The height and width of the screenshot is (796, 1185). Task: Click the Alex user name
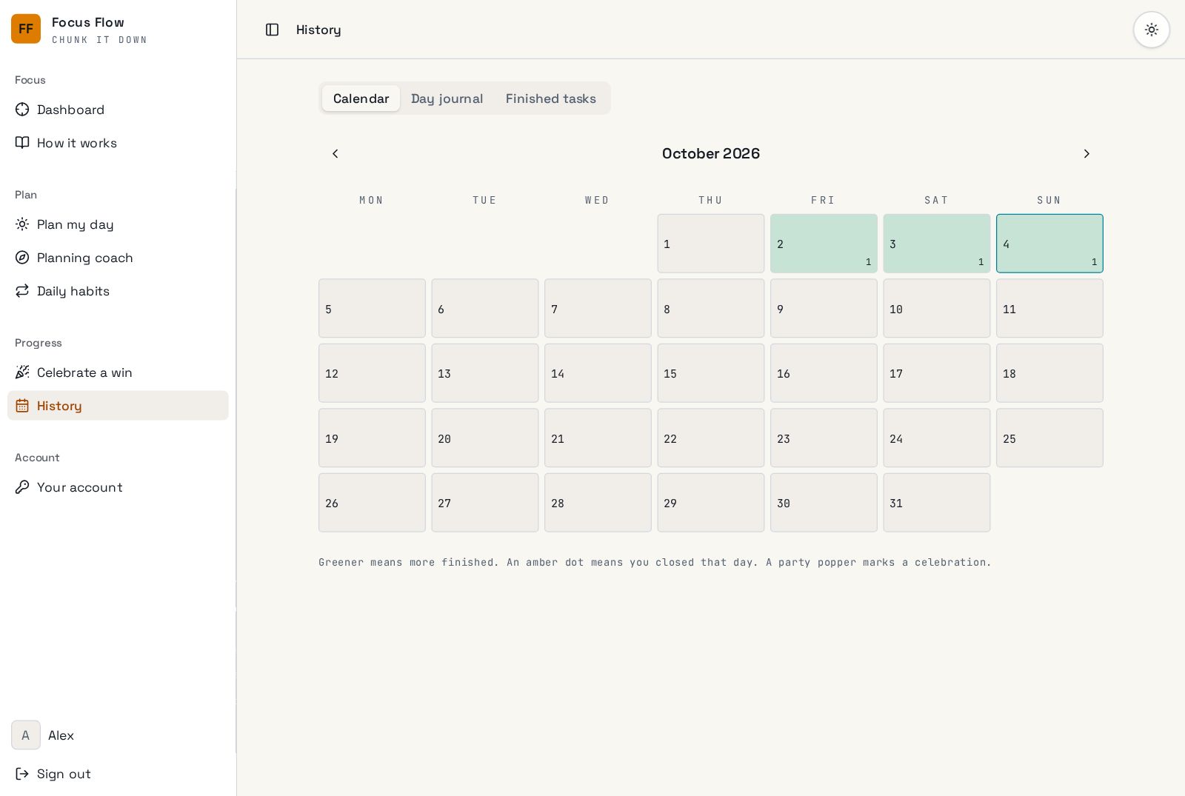[61, 735]
